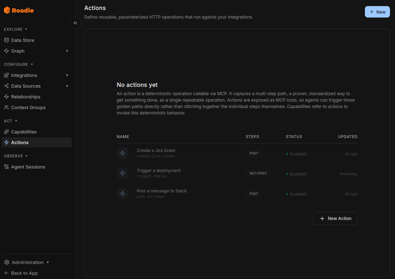Image resolution: width=395 pixels, height=279 pixels.
Task: Click the STEPS column header
Action: click(x=252, y=137)
